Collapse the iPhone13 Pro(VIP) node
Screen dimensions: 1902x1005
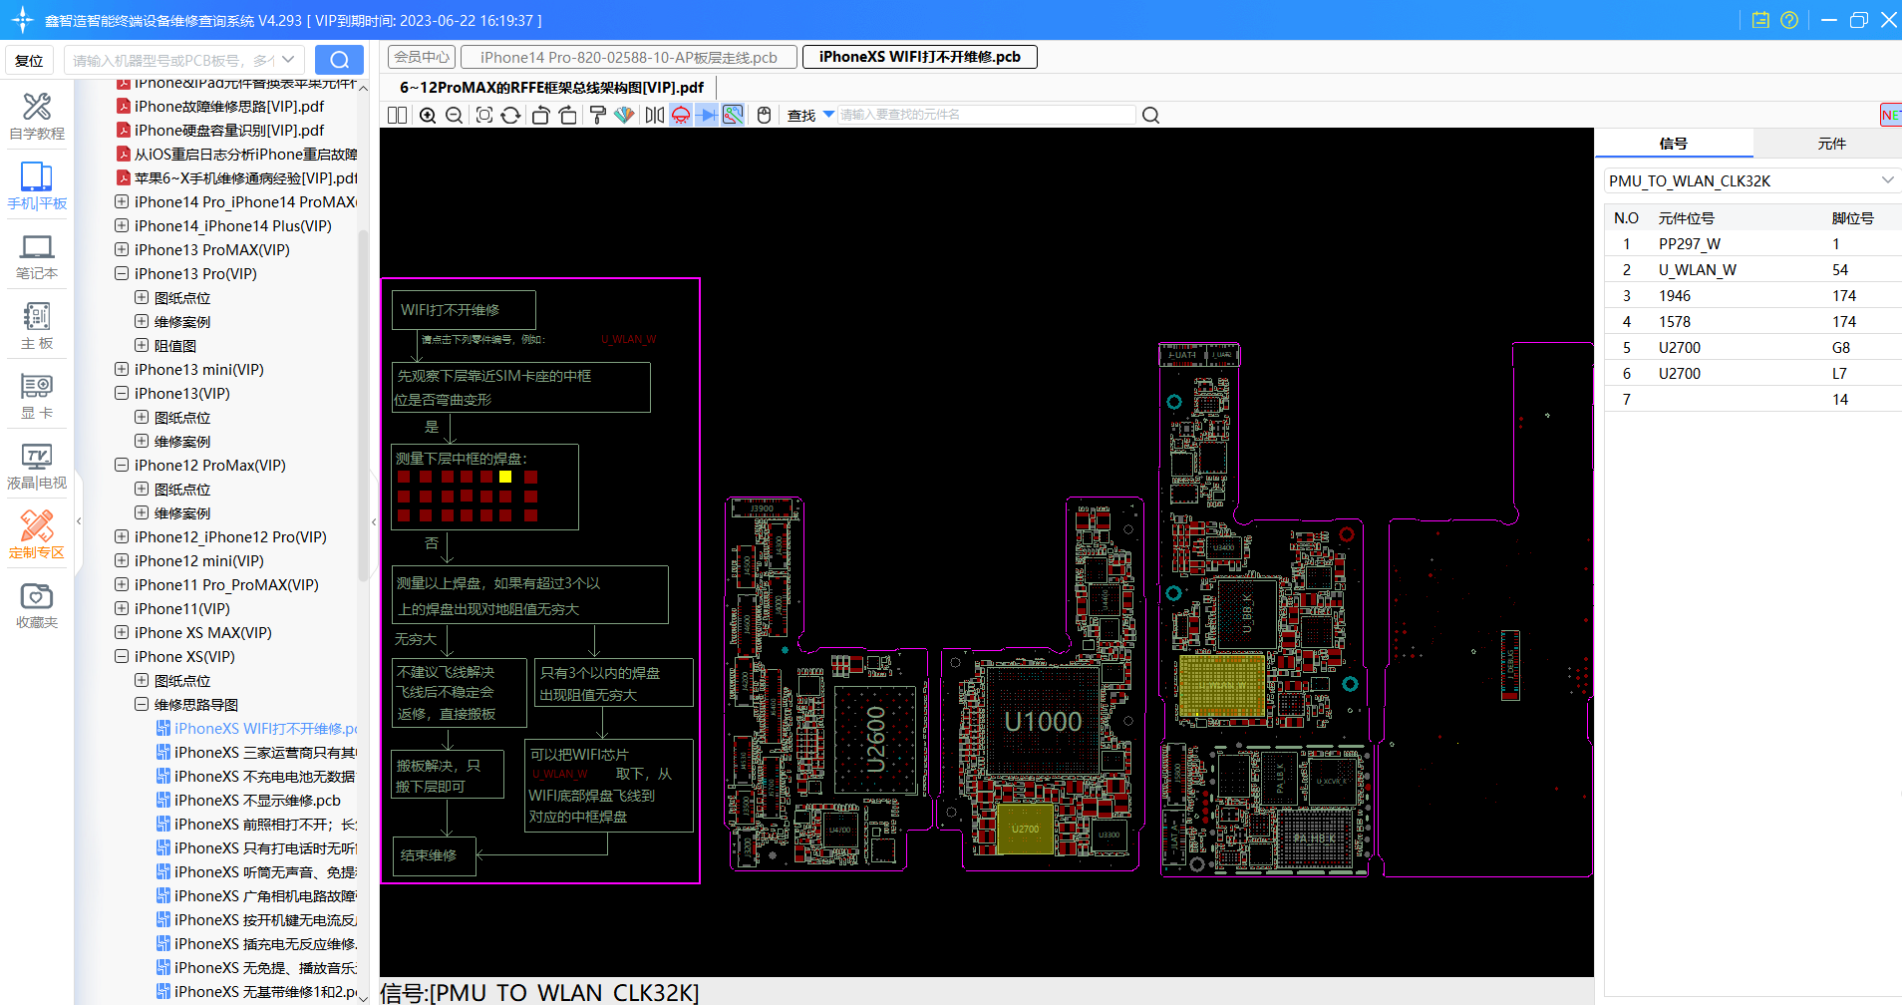[x=122, y=273]
